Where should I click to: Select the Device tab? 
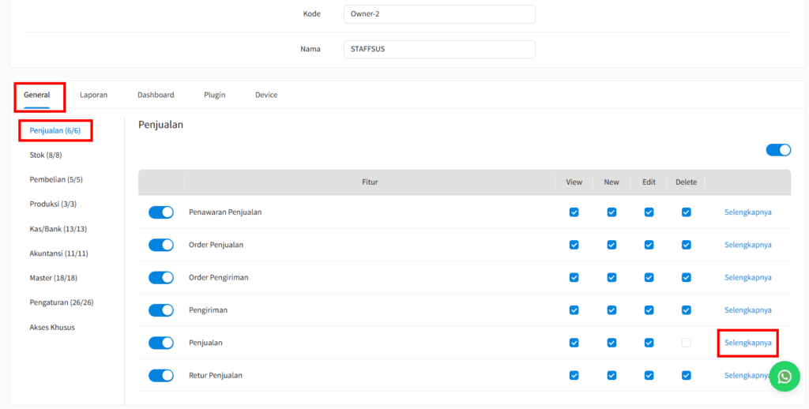(266, 95)
